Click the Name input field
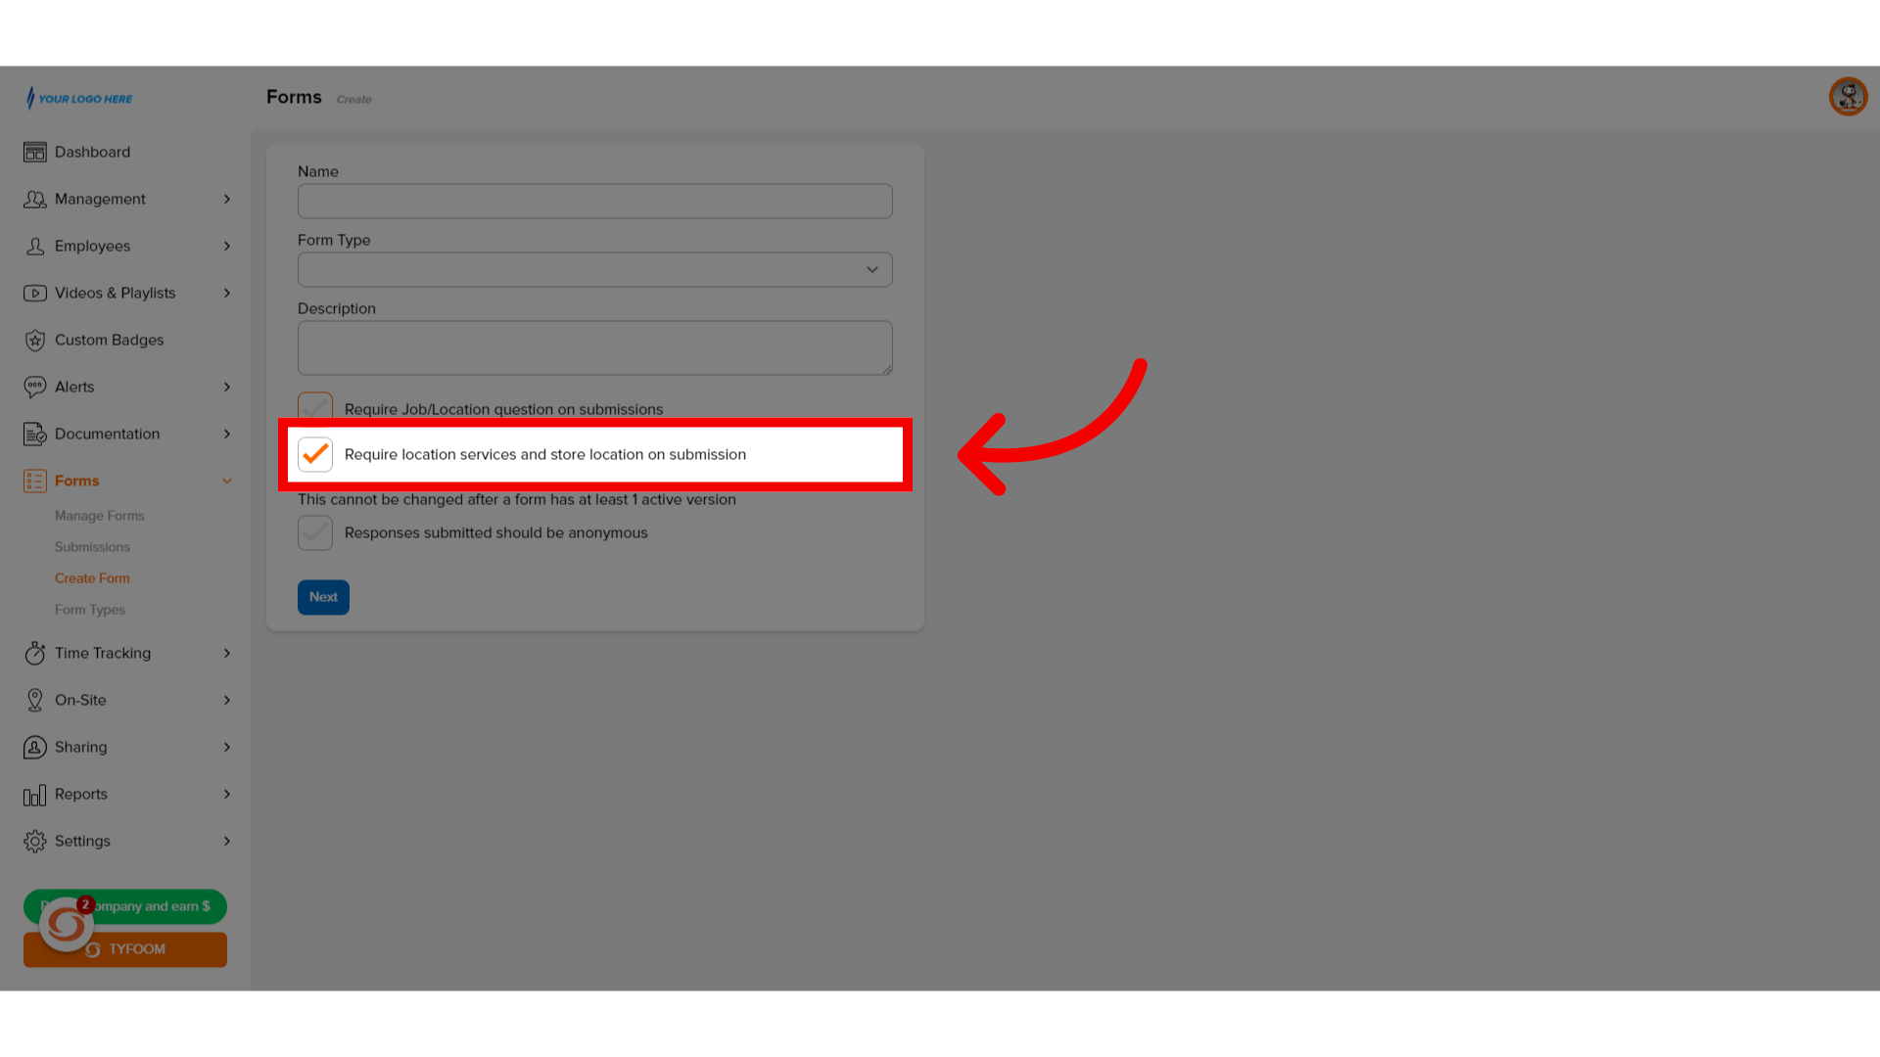The height and width of the screenshot is (1057, 1880). coord(594,200)
